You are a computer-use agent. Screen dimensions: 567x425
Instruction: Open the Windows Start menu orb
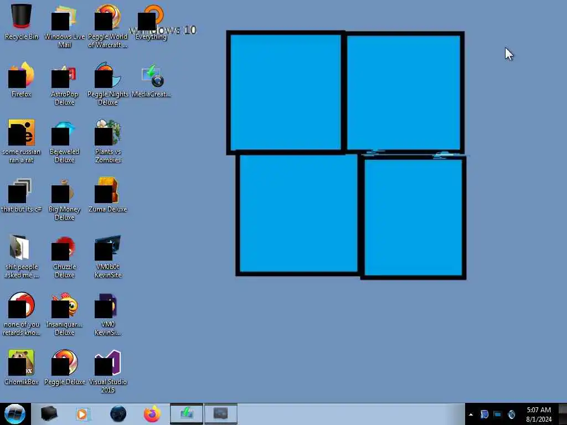[x=15, y=414]
